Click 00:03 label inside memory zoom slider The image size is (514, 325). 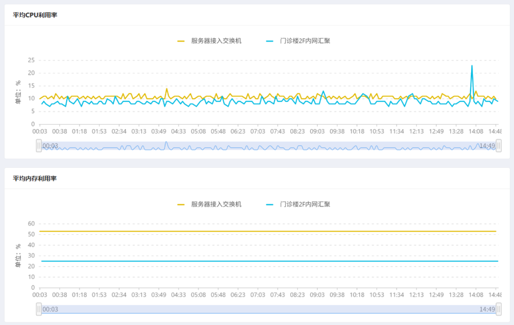point(50,309)
